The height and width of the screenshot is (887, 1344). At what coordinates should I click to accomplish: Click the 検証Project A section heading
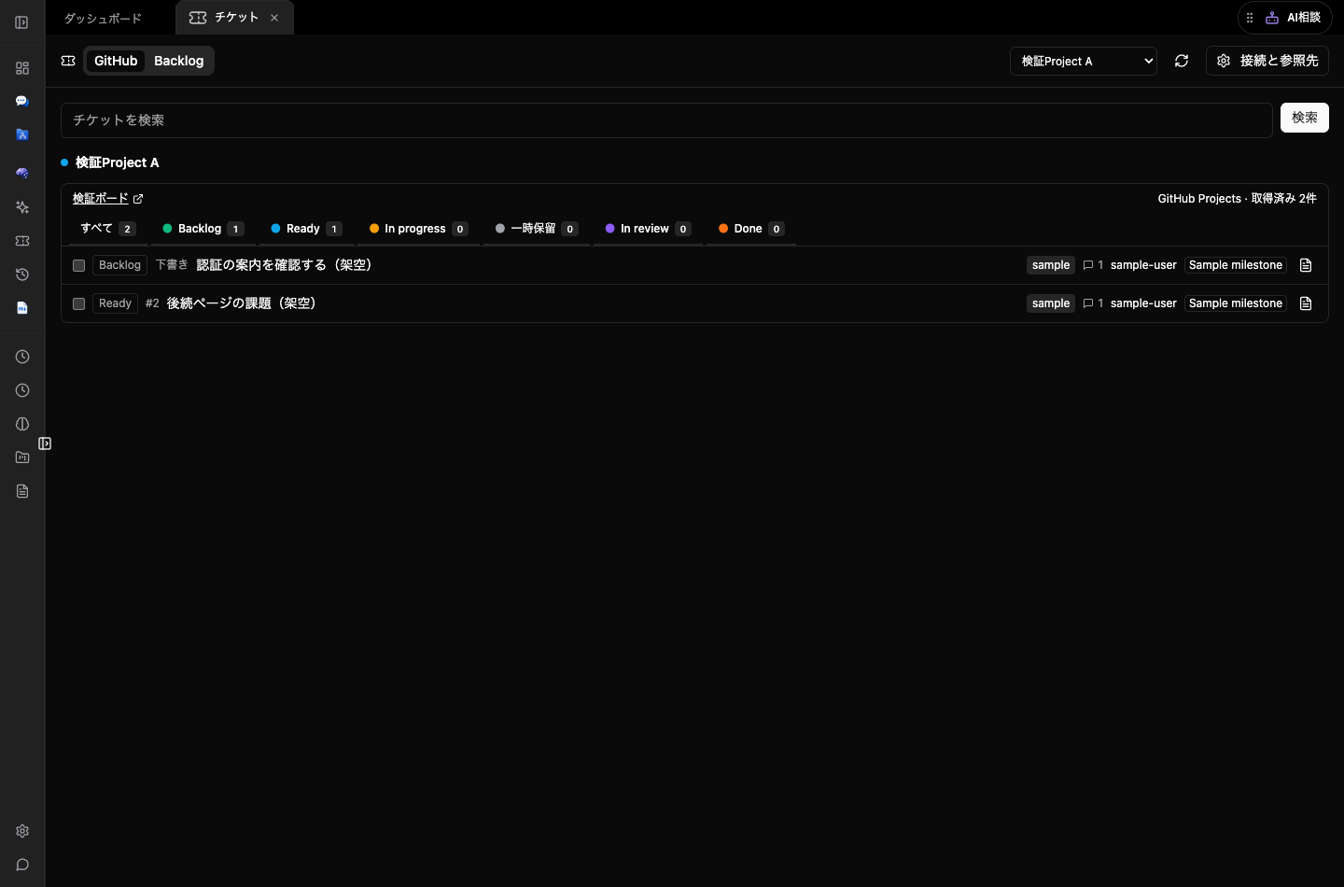point(118,162)
